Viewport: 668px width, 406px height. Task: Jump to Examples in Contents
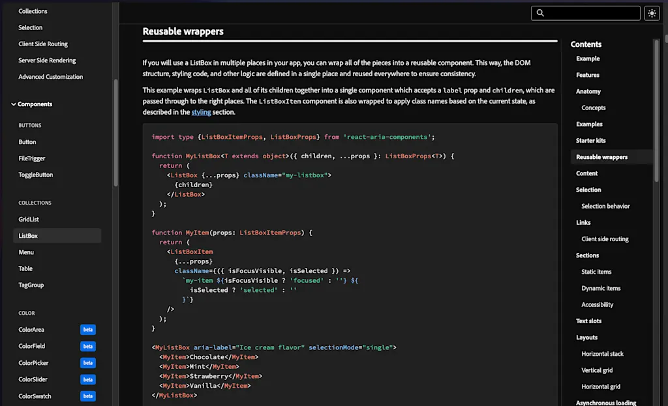589,124
